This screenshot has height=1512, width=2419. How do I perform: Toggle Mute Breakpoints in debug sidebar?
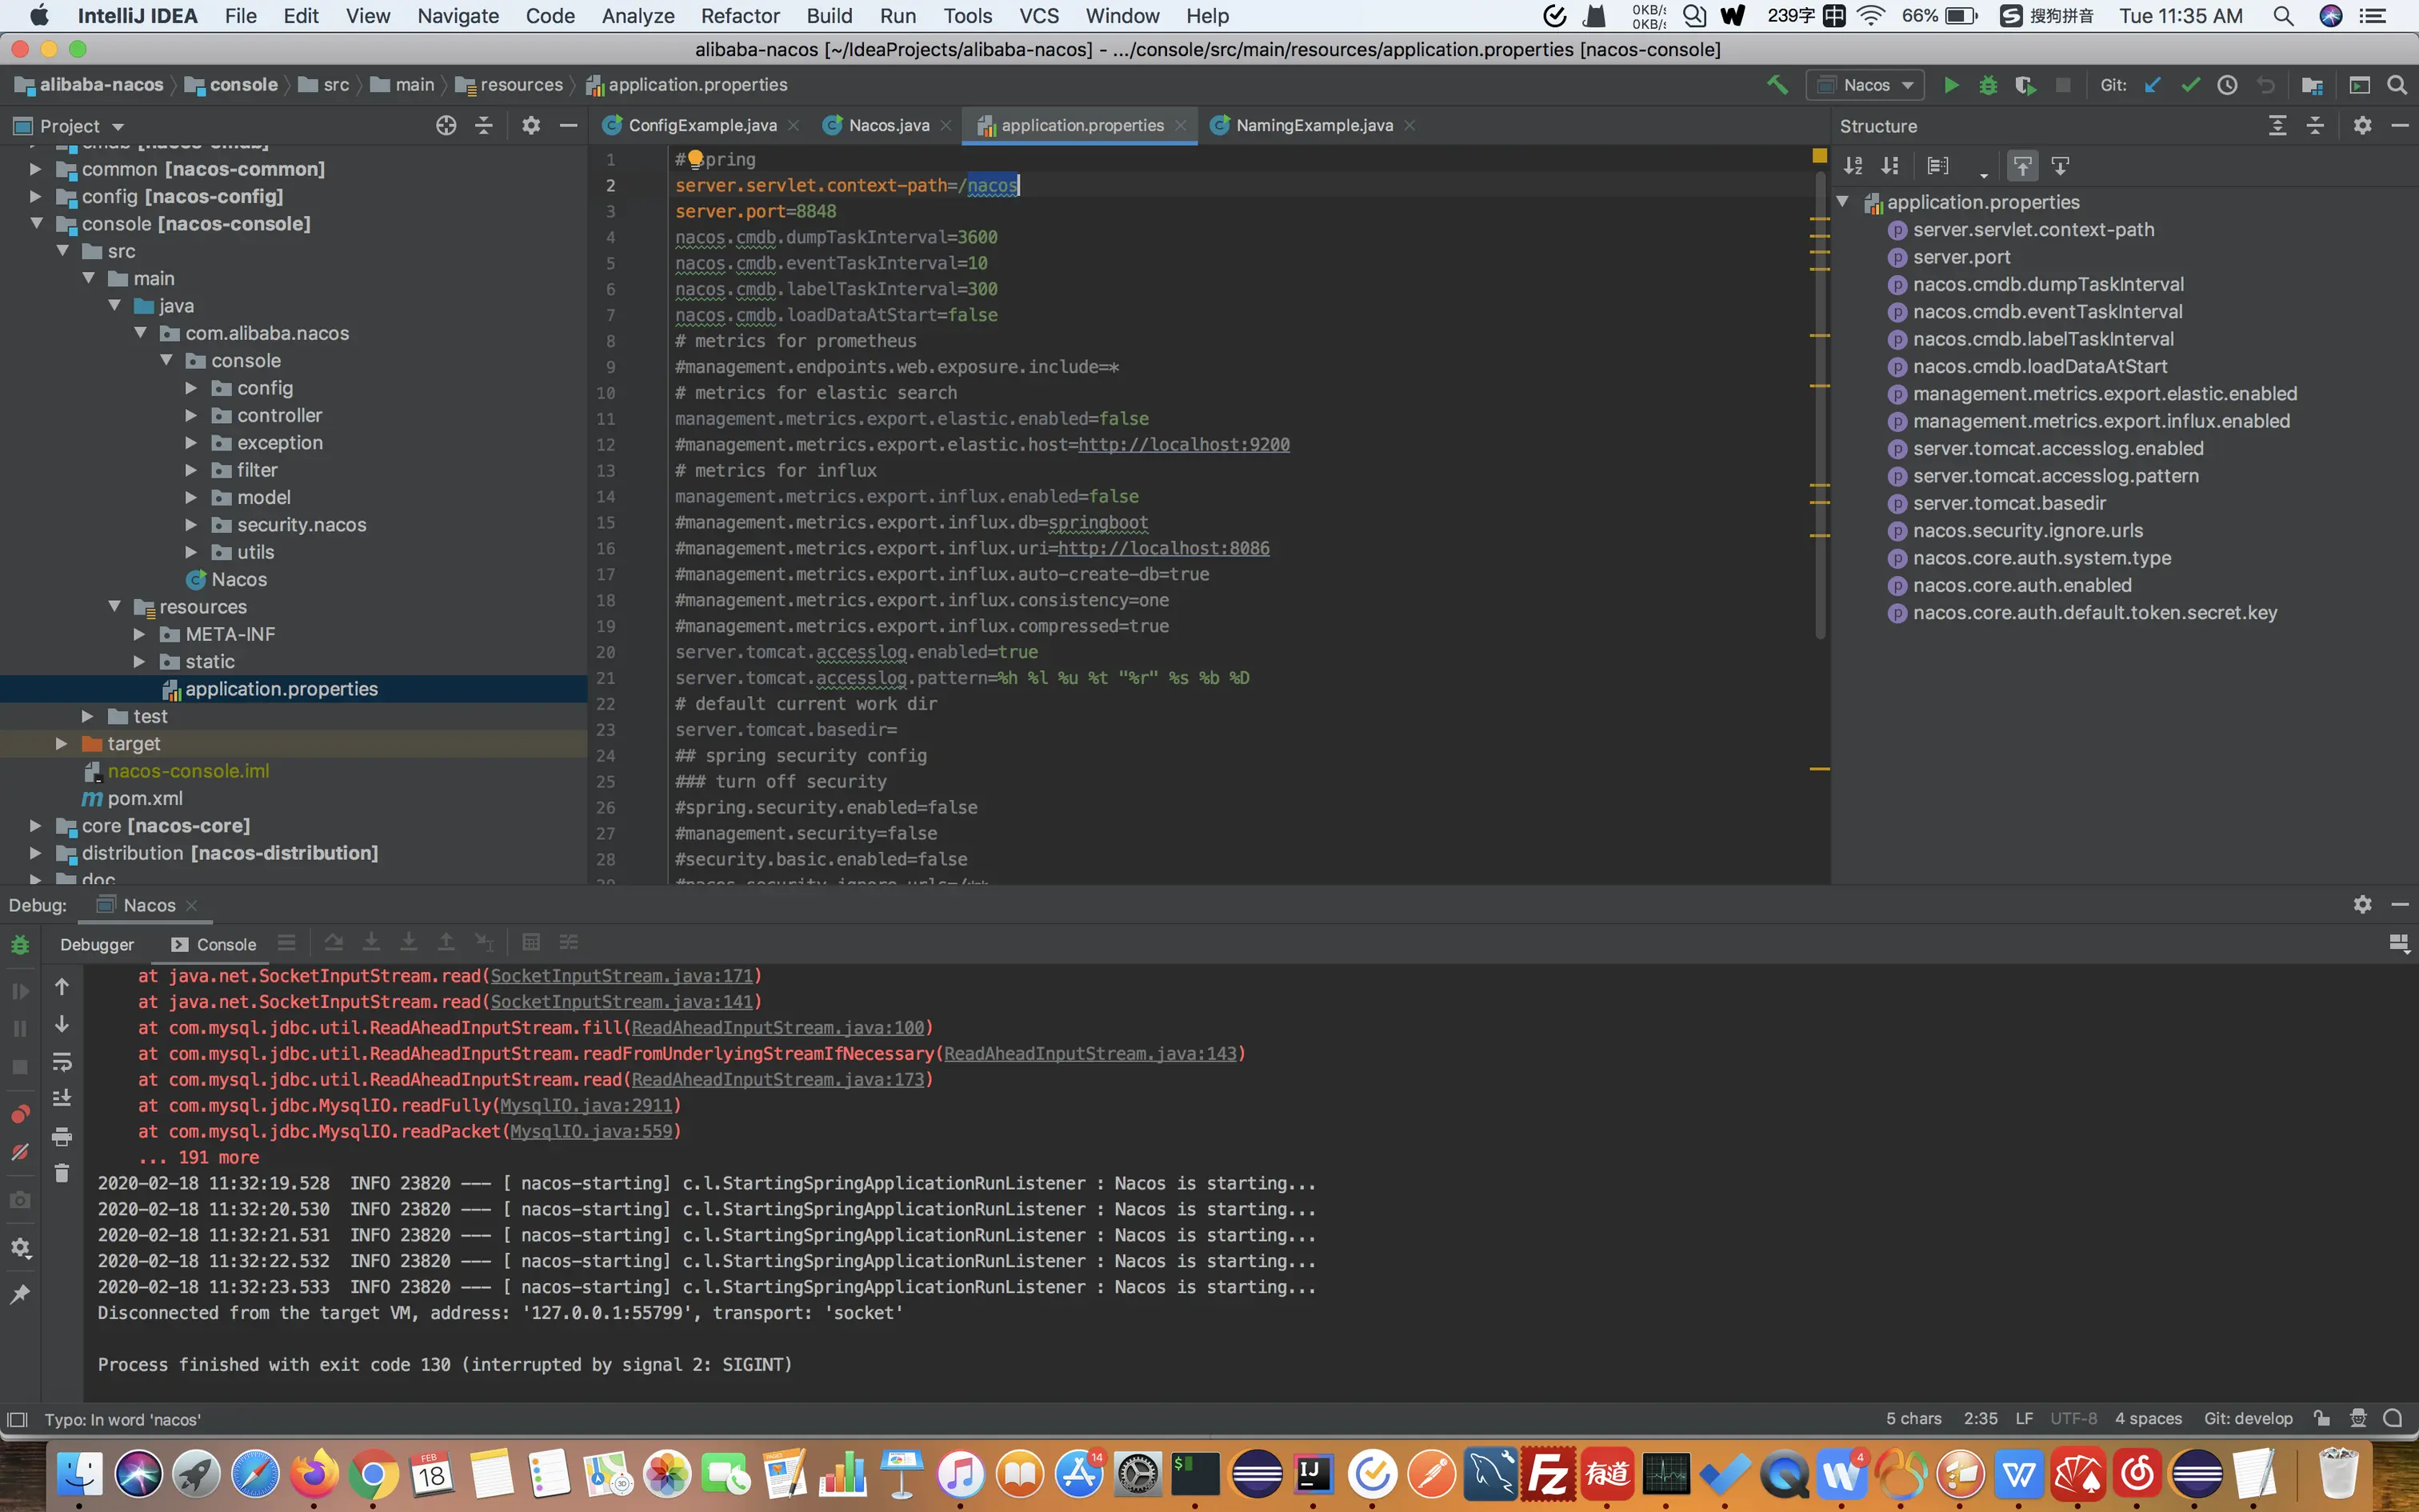pyautogui.click(x=20, y=1152)
